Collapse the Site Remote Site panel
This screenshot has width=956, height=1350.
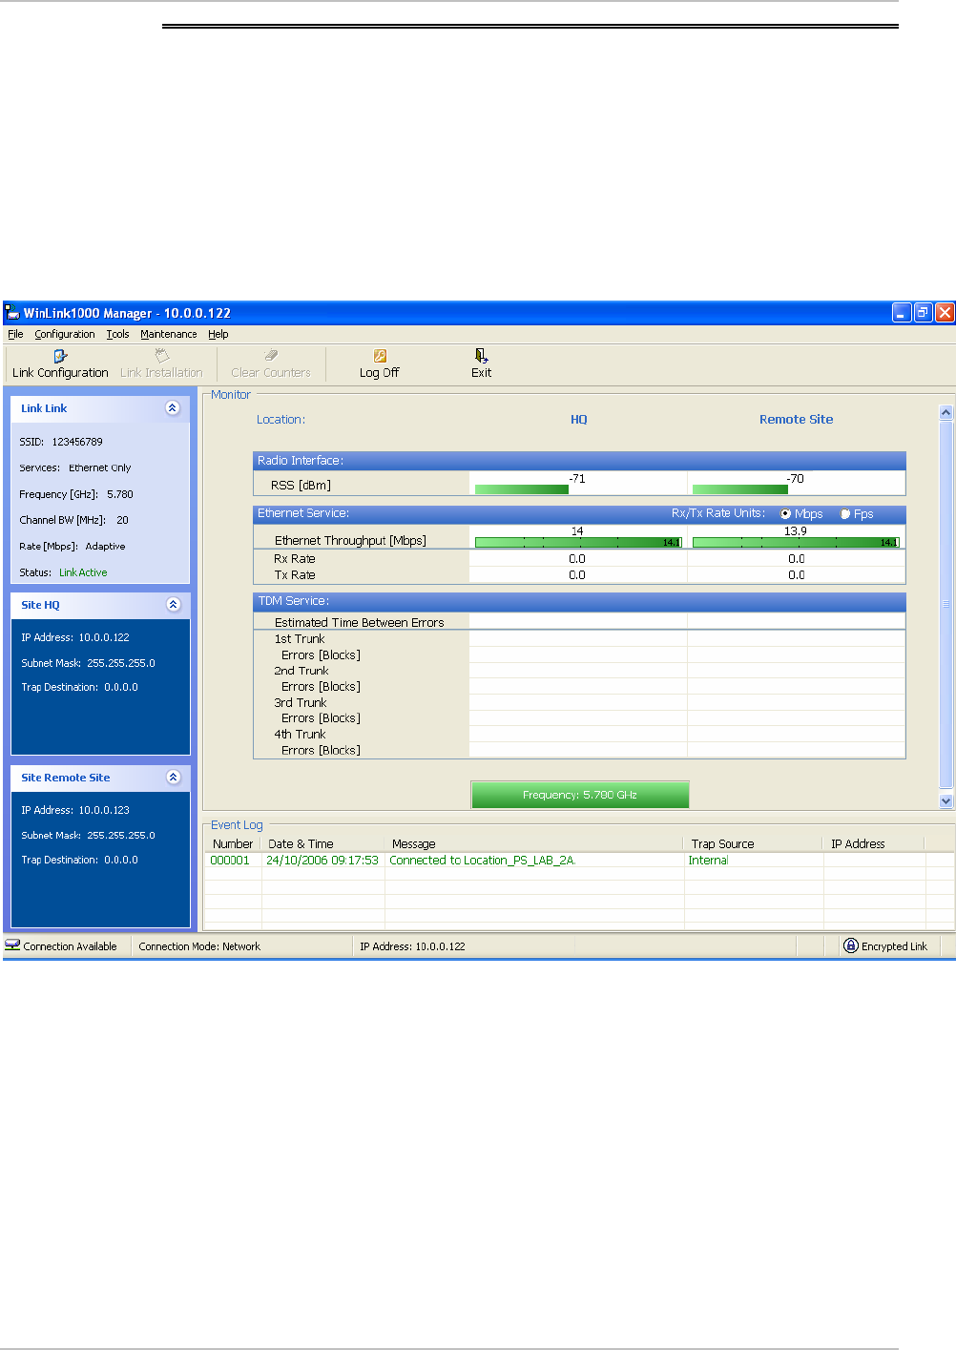click(173, 778)
